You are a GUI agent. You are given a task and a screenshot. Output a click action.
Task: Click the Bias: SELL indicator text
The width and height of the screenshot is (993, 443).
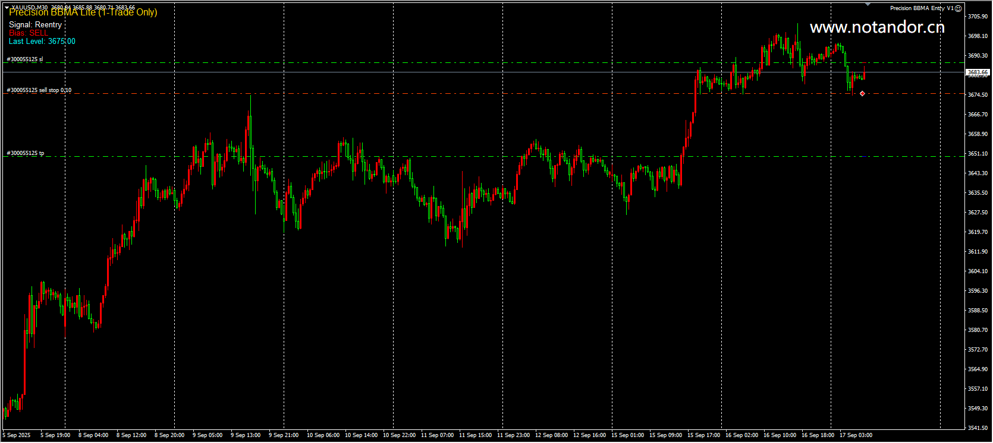coord(28,33)
